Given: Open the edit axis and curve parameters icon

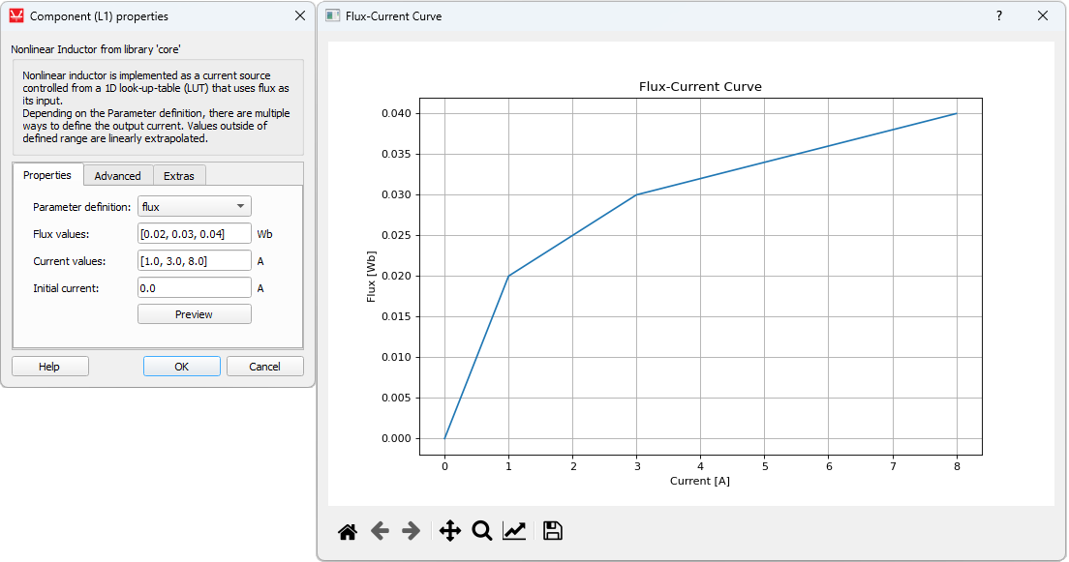Looking at the screenshot, I should (514, 530).
